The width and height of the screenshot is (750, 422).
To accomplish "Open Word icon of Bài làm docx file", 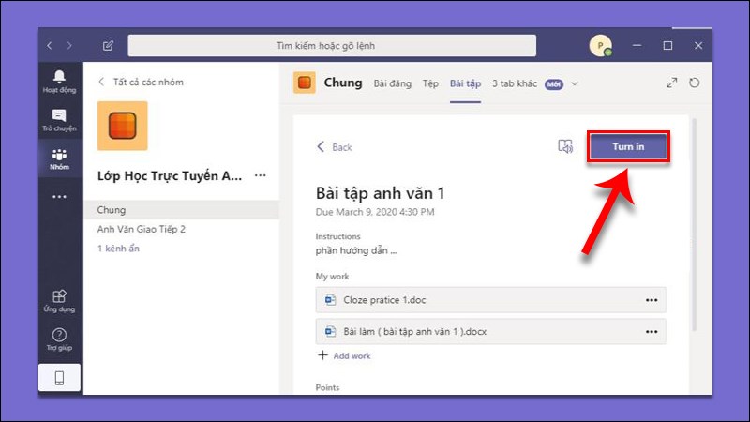I will point(330,332).
